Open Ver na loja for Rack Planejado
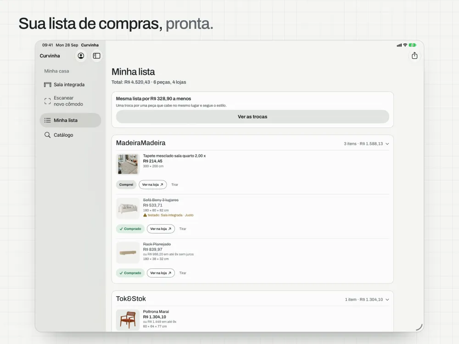 (x=161, y=273)
